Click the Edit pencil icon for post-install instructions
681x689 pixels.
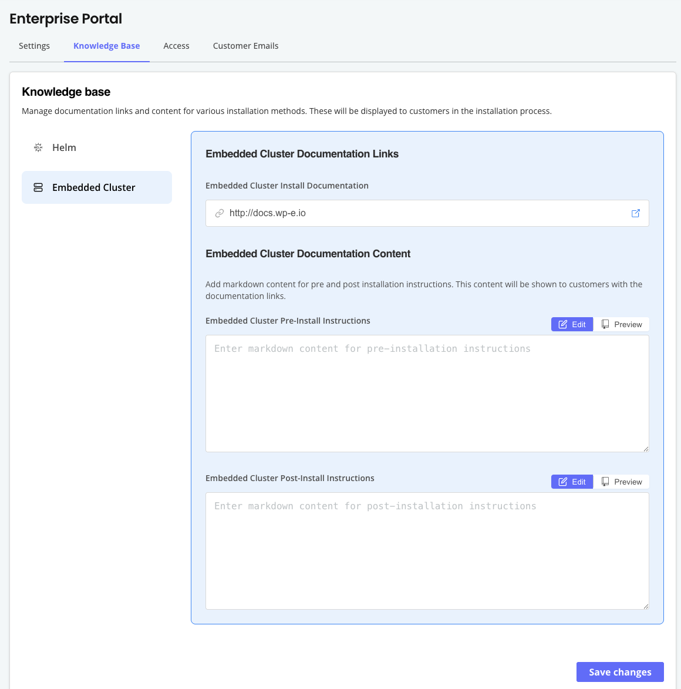click(564, 481)
